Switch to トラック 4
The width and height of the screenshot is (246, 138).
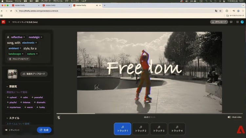click(177, 129)
